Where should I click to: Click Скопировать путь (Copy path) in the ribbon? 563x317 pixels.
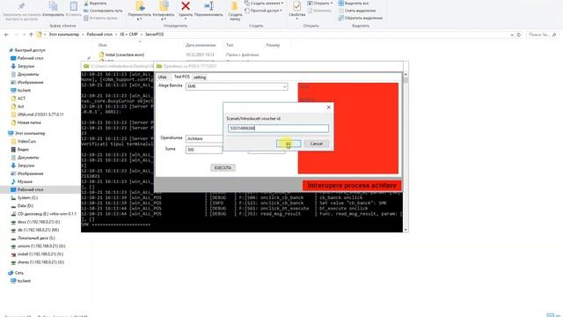tap(103, 11)
